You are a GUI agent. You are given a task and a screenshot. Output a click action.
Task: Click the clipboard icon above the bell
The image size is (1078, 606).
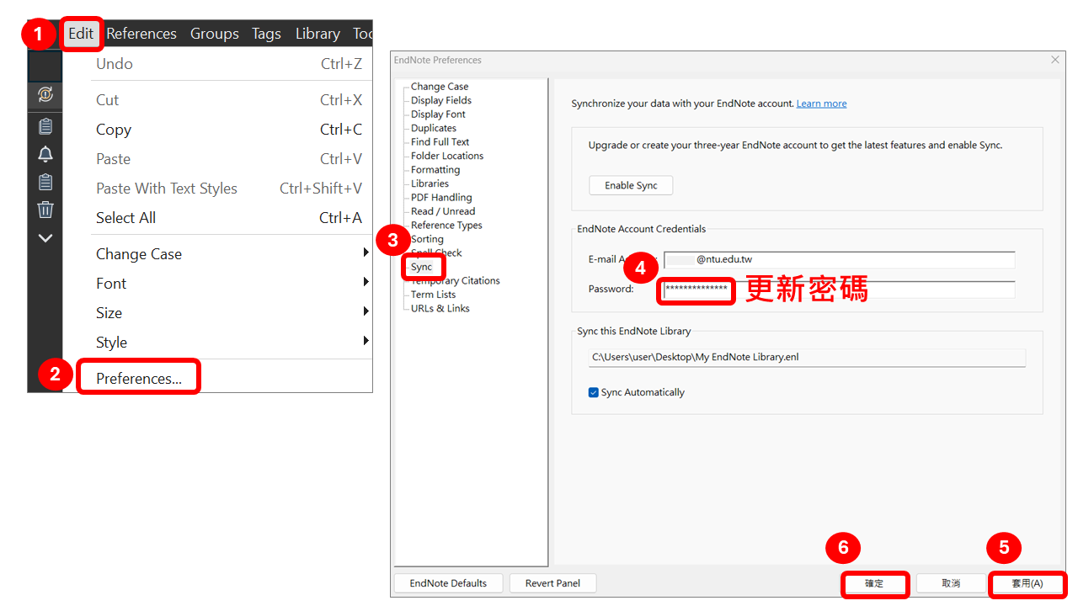45,126
